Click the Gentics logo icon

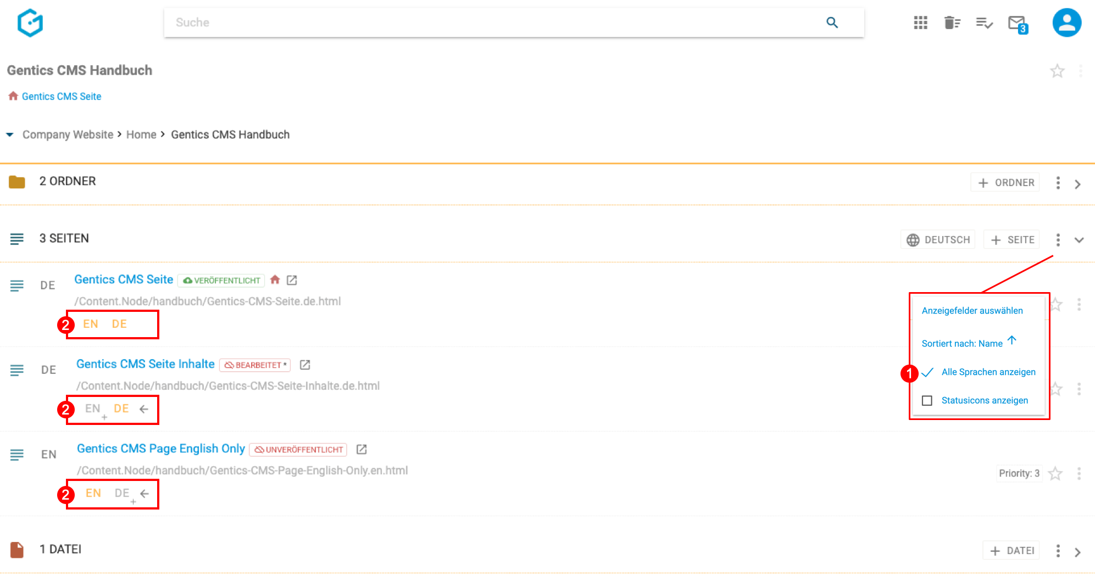click(x=30, y=23)
